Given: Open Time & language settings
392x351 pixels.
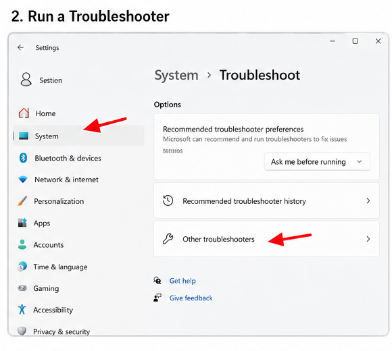Looking at the screenshot, I should pyautogui.click(x=79, y=267).
